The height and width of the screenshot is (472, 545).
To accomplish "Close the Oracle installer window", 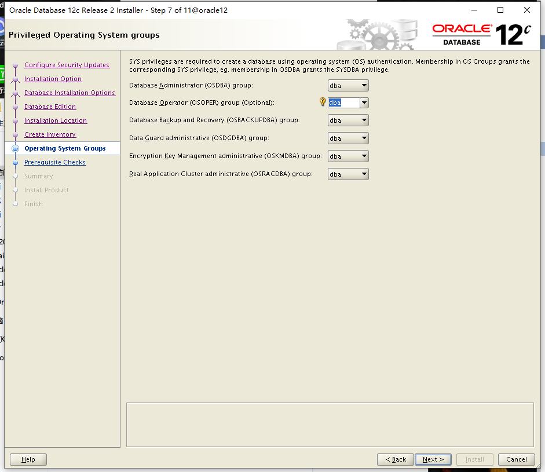I will (527, 10).
